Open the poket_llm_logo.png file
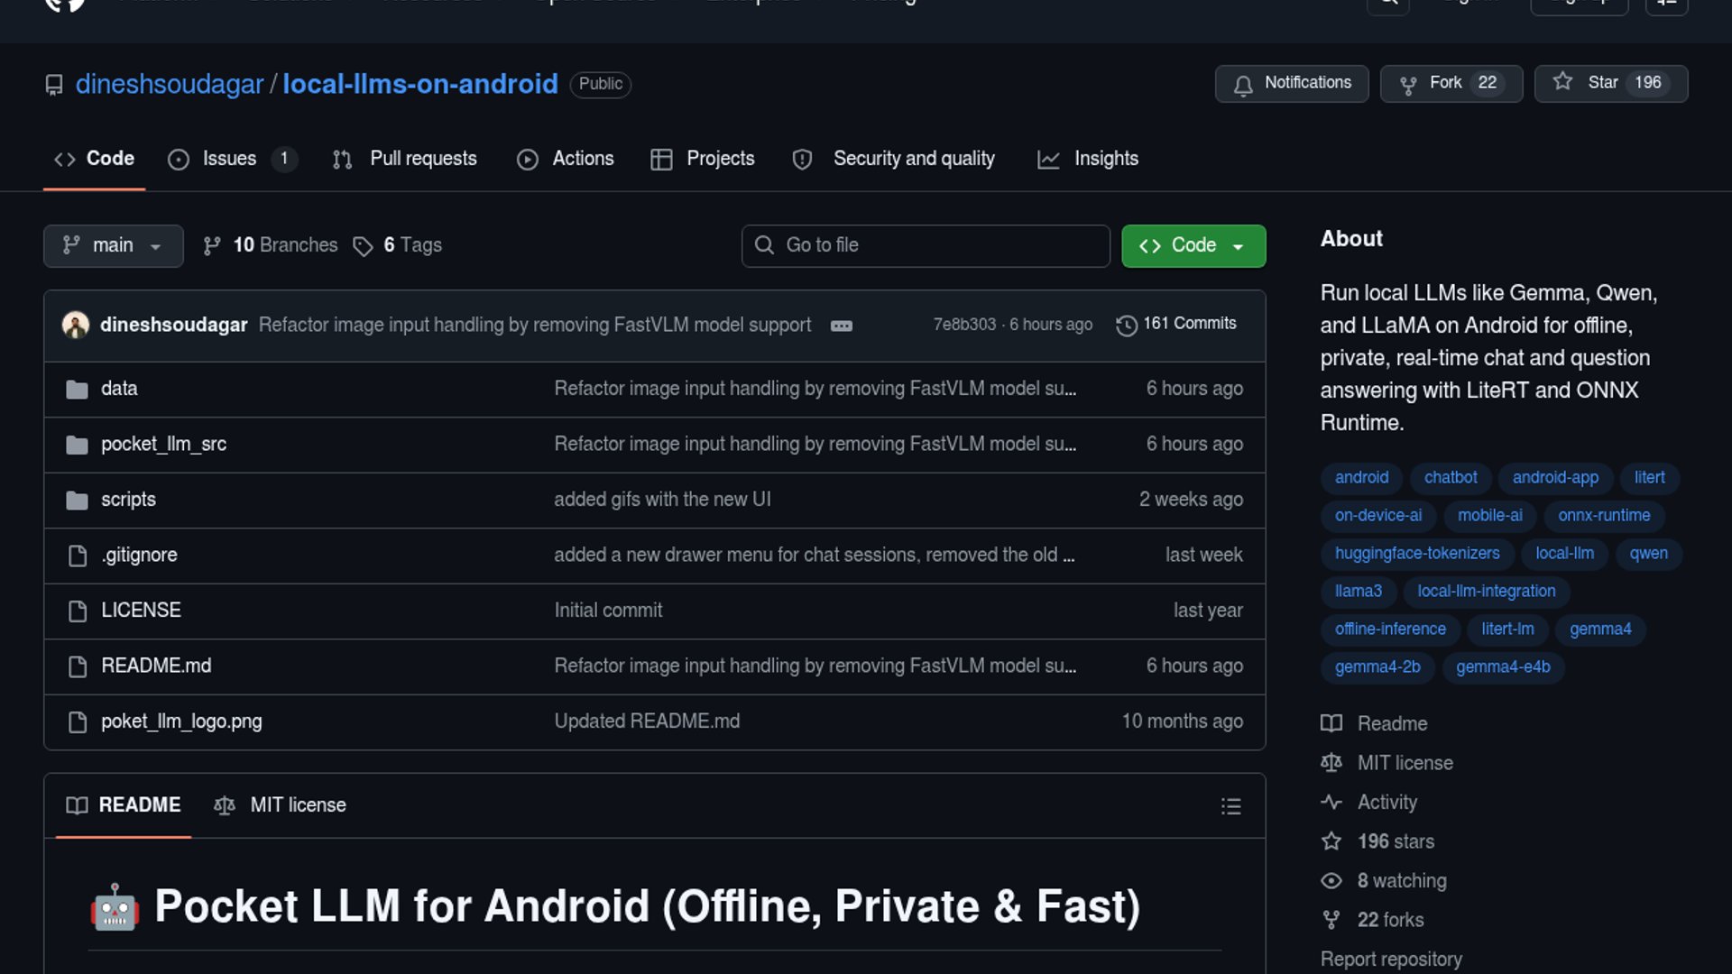Image resolution: width=1732 pixels, height=974 pixels. pos(181,721)
